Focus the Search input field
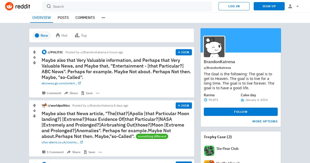Viewport: 310px width, 163px height. 127,6
